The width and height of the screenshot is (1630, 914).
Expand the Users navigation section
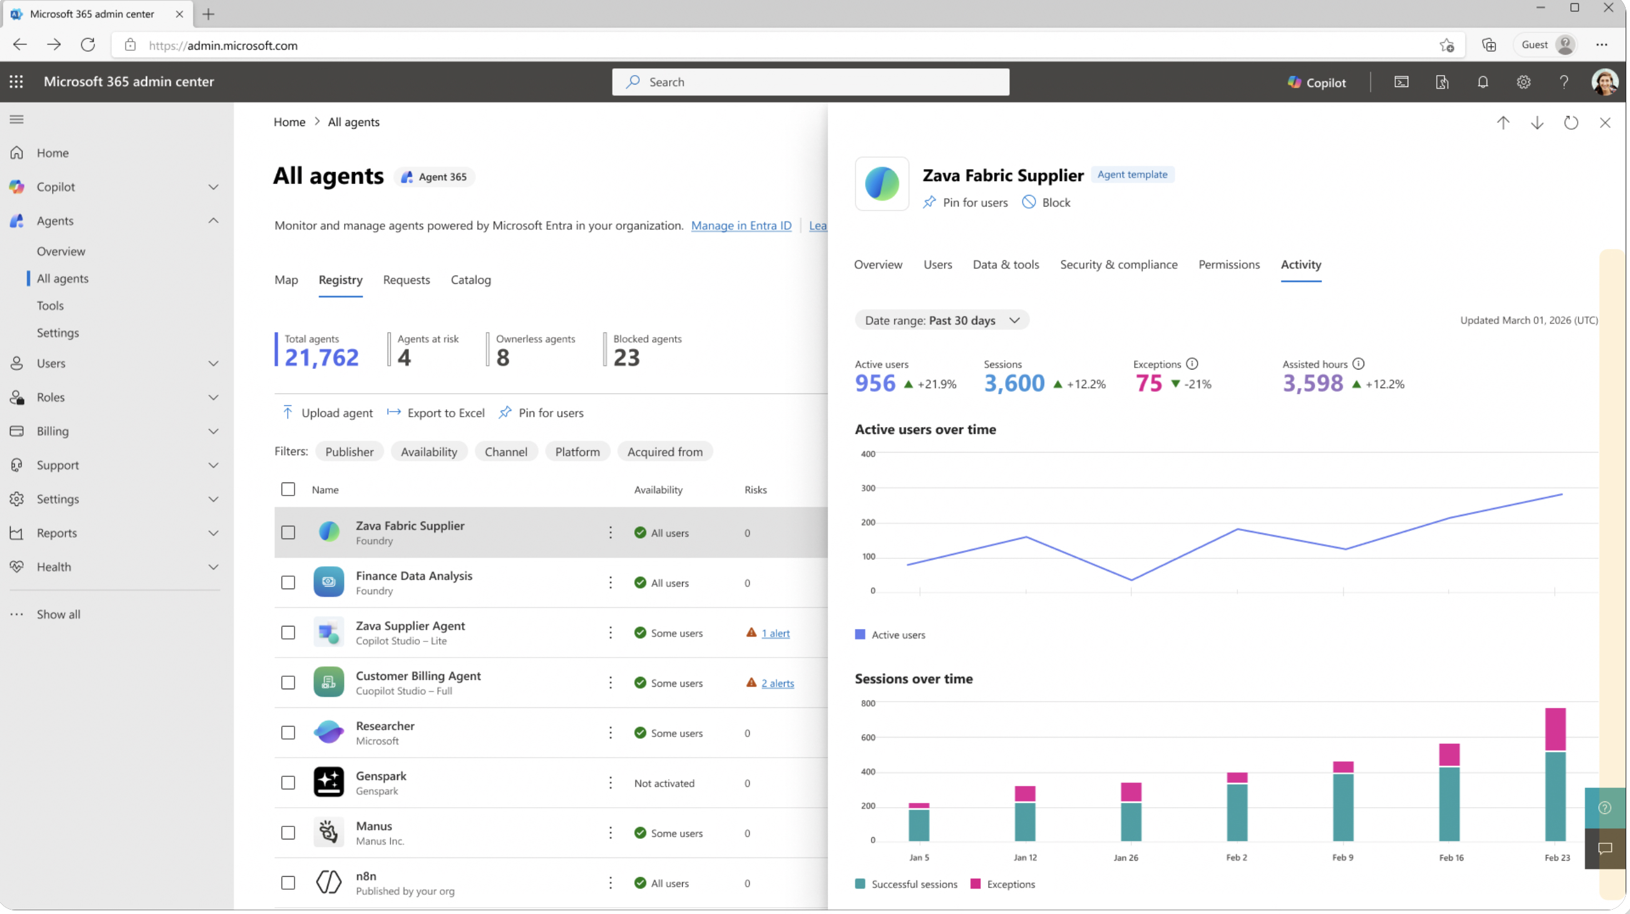pos(213,364)
